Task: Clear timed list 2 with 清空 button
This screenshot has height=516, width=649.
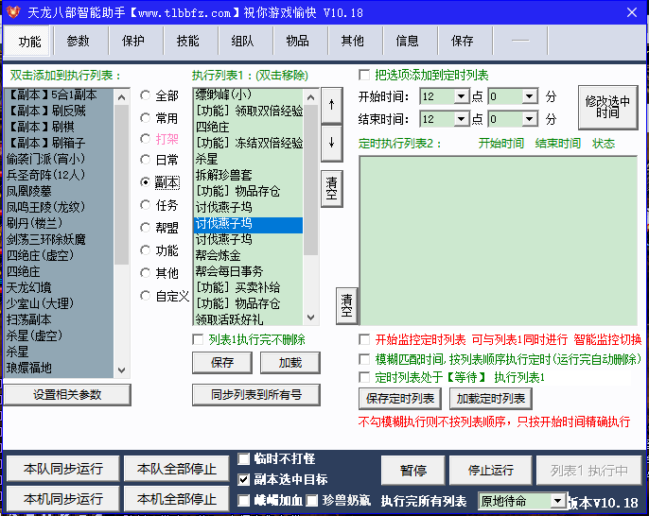Action: (347, 305)
